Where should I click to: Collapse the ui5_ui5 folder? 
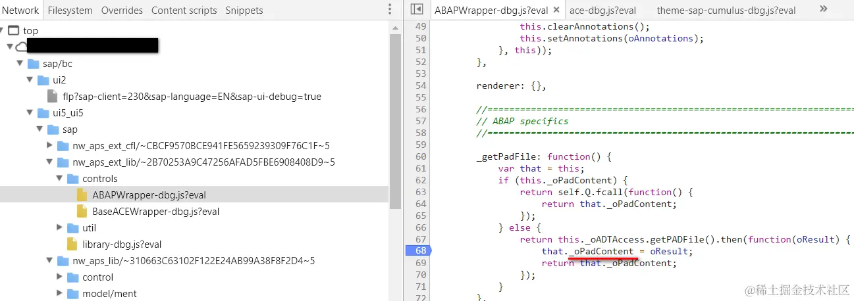click(x=30, y=113)
